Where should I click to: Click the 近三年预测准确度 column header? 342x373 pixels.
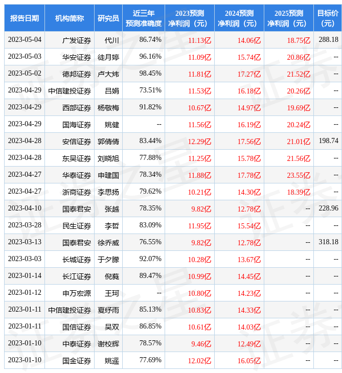click(144, 18)
